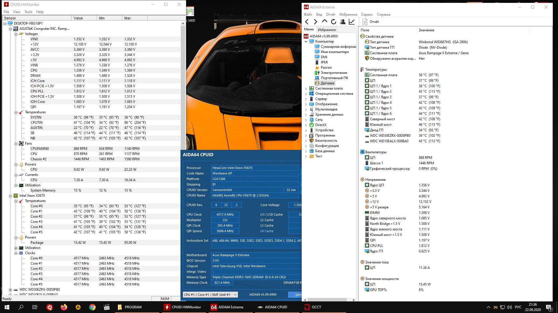558x313 pixels.
Task: Open the Tools menu in HWMonitor
Action: 28,12
